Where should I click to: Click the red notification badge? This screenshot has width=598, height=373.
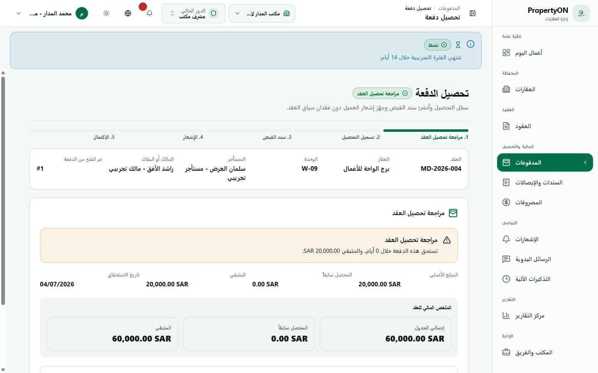[142, 7]
